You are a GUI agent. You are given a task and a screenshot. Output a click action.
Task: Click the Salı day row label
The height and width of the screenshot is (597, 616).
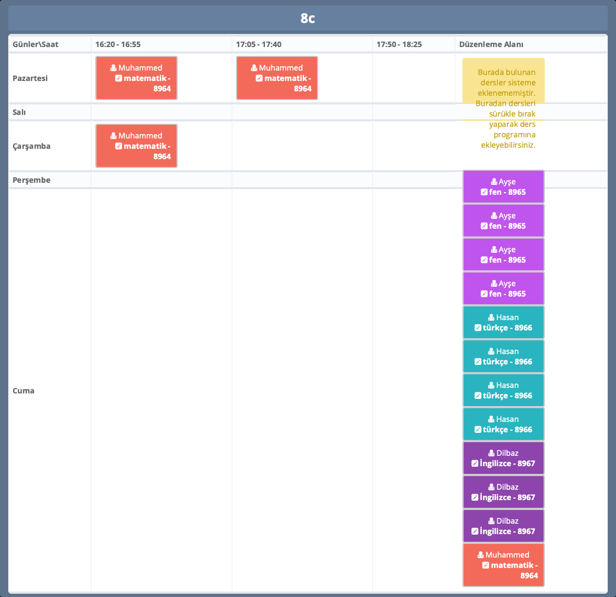(20, 112)
